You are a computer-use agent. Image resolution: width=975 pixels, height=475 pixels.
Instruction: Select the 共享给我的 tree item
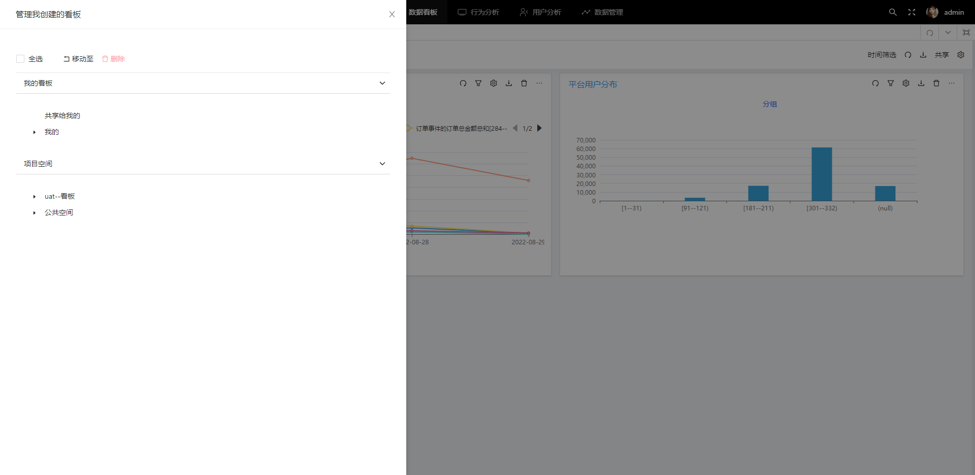click(x=62, y=116)
